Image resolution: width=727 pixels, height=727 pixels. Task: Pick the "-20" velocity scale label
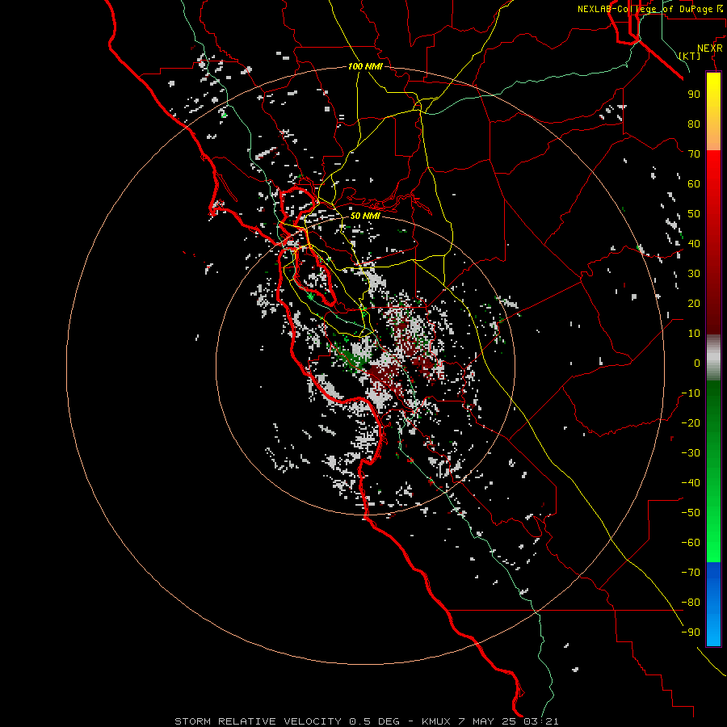tap(691, 422)
